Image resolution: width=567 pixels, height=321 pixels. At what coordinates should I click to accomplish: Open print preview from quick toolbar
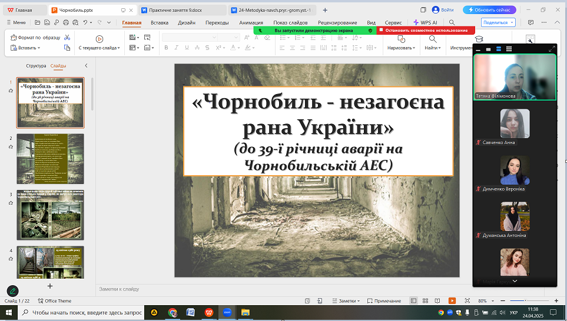point(75,22)
